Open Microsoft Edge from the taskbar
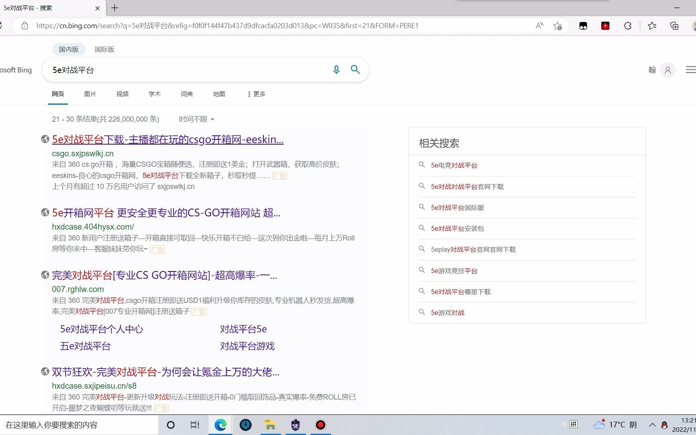696x435 pixels. [x=220, y=425]
